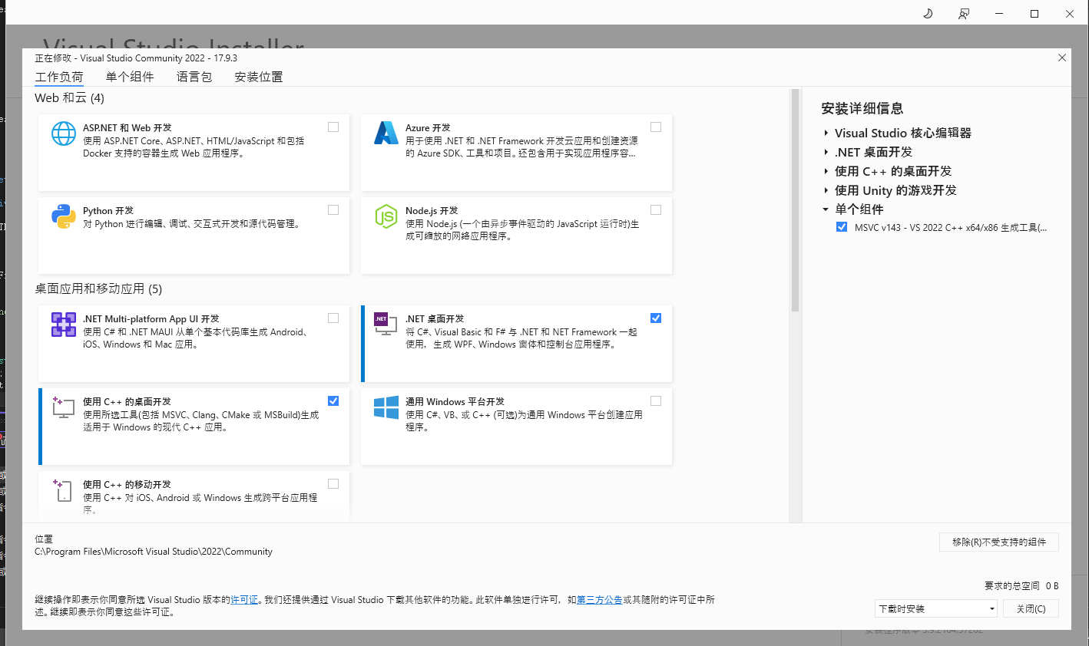
Task: Click the workload list vertical scrollbar
Action: click(x=795, y=201)
